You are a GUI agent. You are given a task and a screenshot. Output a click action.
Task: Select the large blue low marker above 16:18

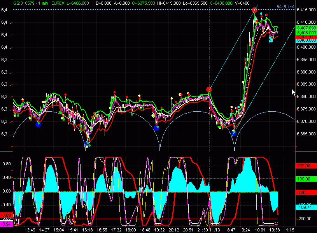click(x=87, y=144)
